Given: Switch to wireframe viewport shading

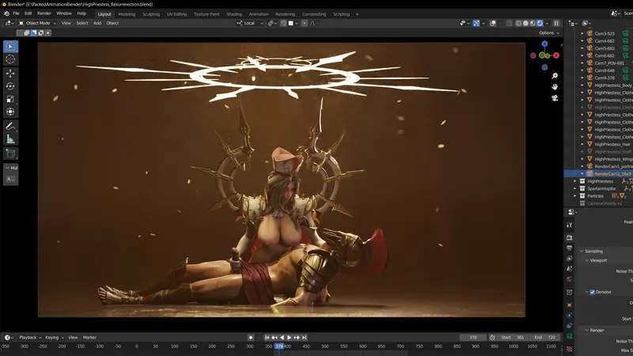Looking at the screenshot, I should pos(518,24).
